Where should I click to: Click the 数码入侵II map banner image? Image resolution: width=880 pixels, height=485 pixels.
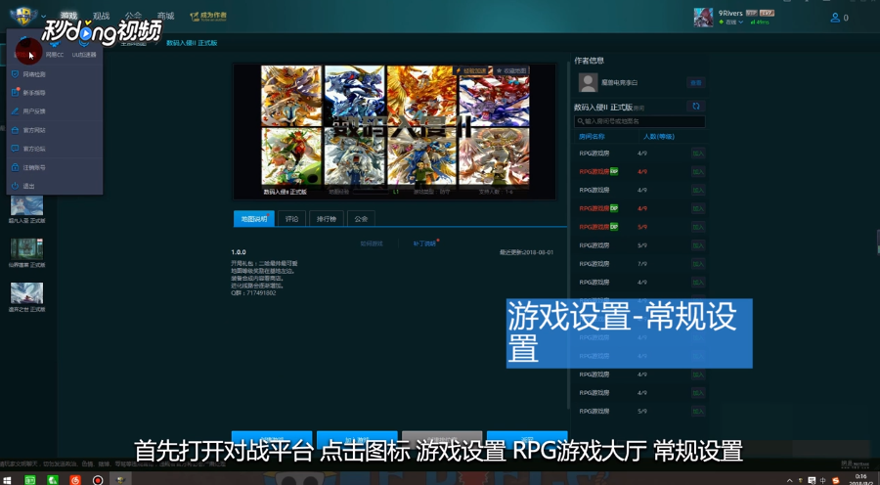pyautogui.click(x=395, y=131)
